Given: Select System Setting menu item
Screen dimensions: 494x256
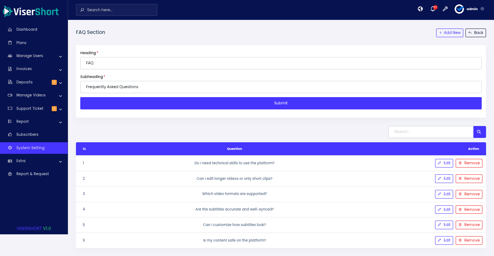Looking at the screenshot, I should (30, 148).
